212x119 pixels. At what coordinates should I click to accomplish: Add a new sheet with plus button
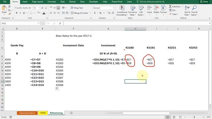pos(71,113)
